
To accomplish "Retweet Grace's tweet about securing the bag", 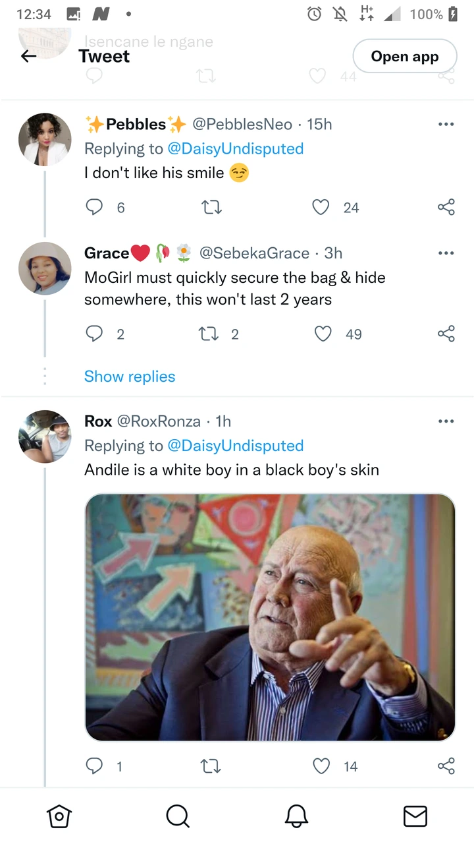I will pos(211,334).
